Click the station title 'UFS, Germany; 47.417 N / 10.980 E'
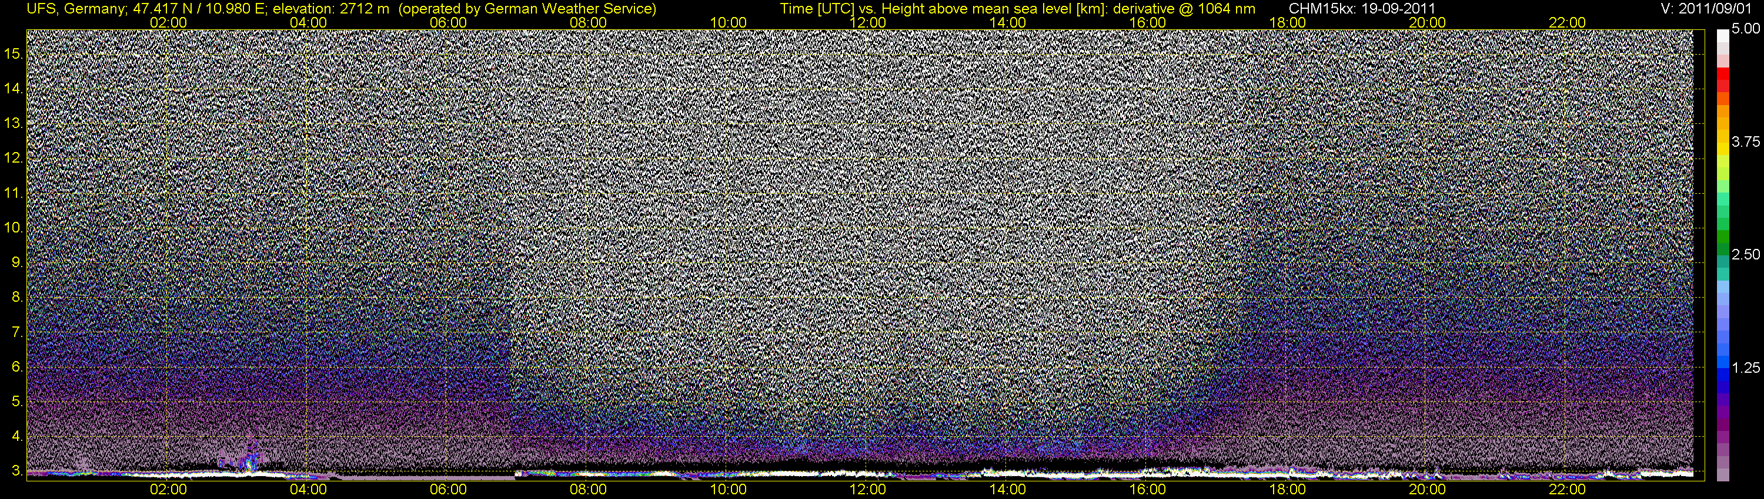 (146, 9)
